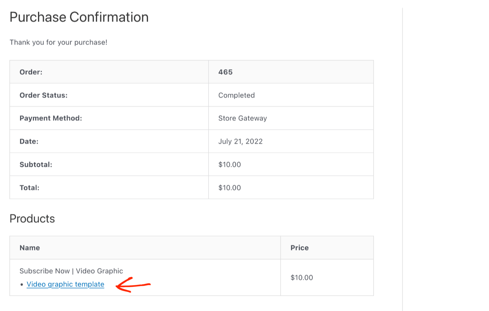Viewport: 489px width, 311px height.
Task: Click the Thank you for your purchase message
Action: (x=59, y=42)
